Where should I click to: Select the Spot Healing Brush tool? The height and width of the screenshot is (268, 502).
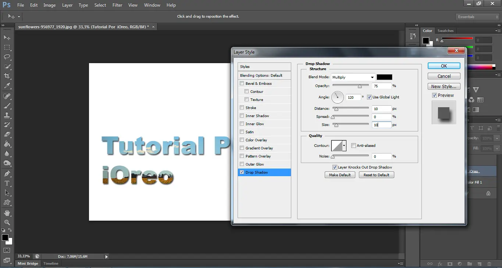pyautogui.click(x=7, y=96)
